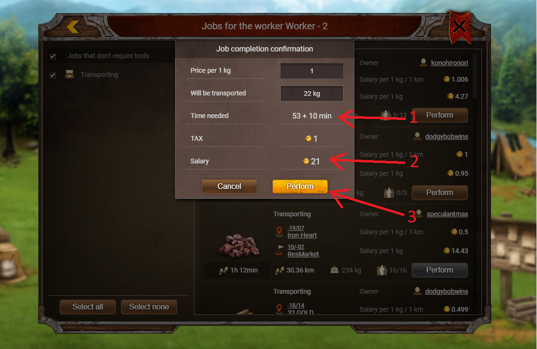
Task: Click the red ore resource image
Action: point(239,246)
